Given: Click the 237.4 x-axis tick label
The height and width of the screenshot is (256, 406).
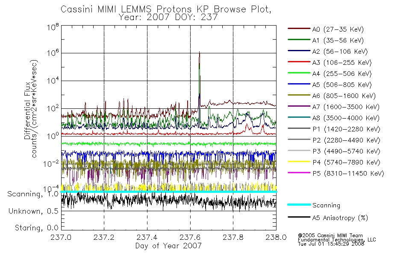Looking at the screenshot, I should pos(147,237).
